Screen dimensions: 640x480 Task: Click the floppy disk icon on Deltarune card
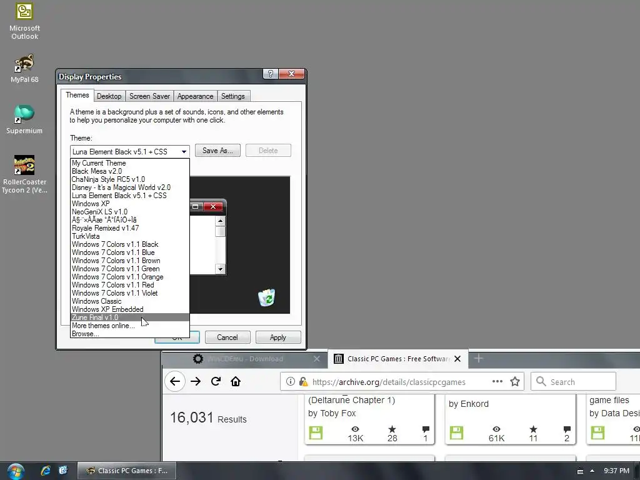point(316,433)
